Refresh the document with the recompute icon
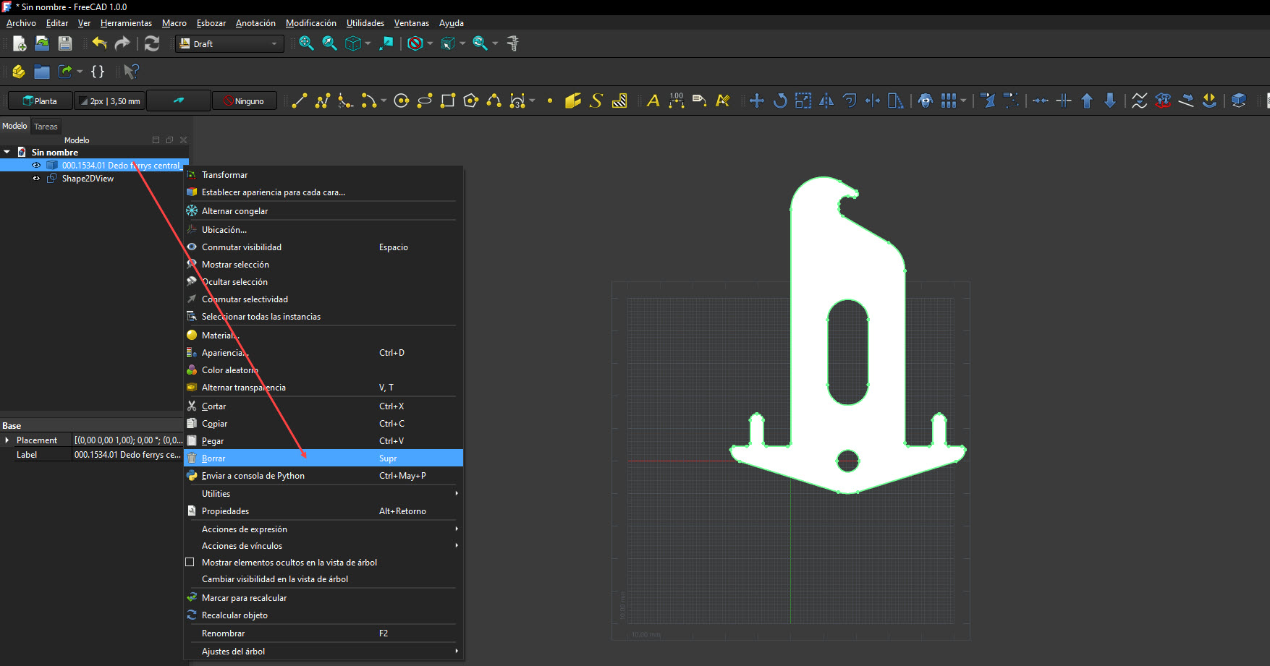The height and width of the screenshot is (666, 1270). 152,43
